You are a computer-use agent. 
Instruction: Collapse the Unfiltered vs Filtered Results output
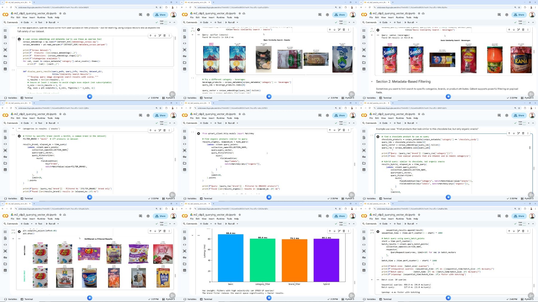pos(13,239)
